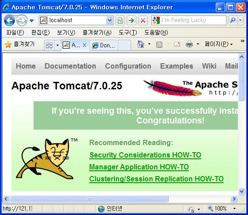Viewport: 248px width, 215px height.
Task: Click the 100% zoom level button
Action: pyautogui.click(x=217, y=209)
